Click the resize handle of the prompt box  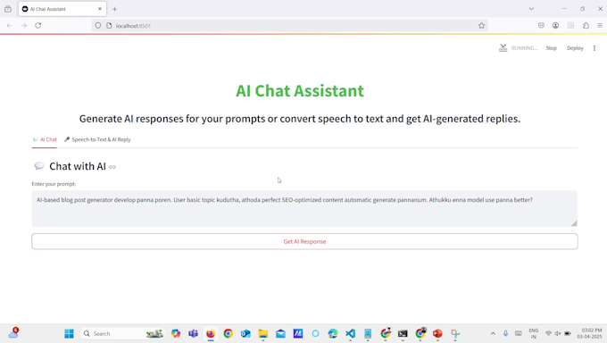click(574, 223)
